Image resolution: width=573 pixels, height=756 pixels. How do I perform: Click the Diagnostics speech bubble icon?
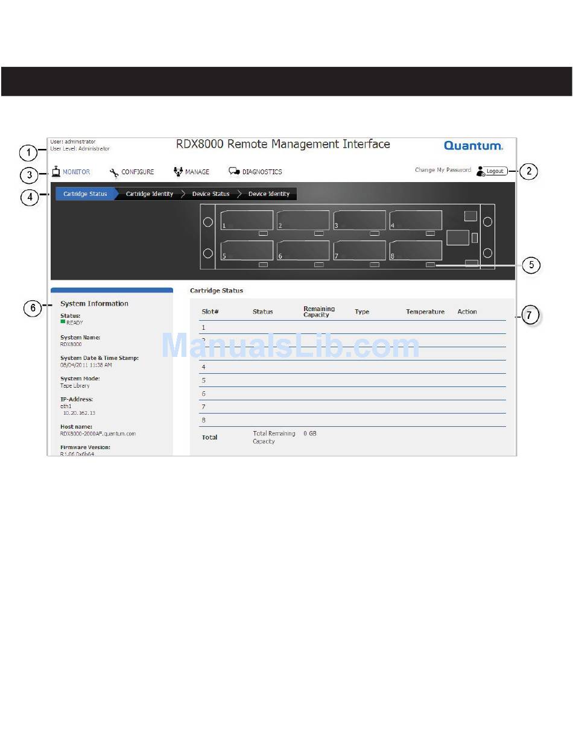(x=234, y=172)
